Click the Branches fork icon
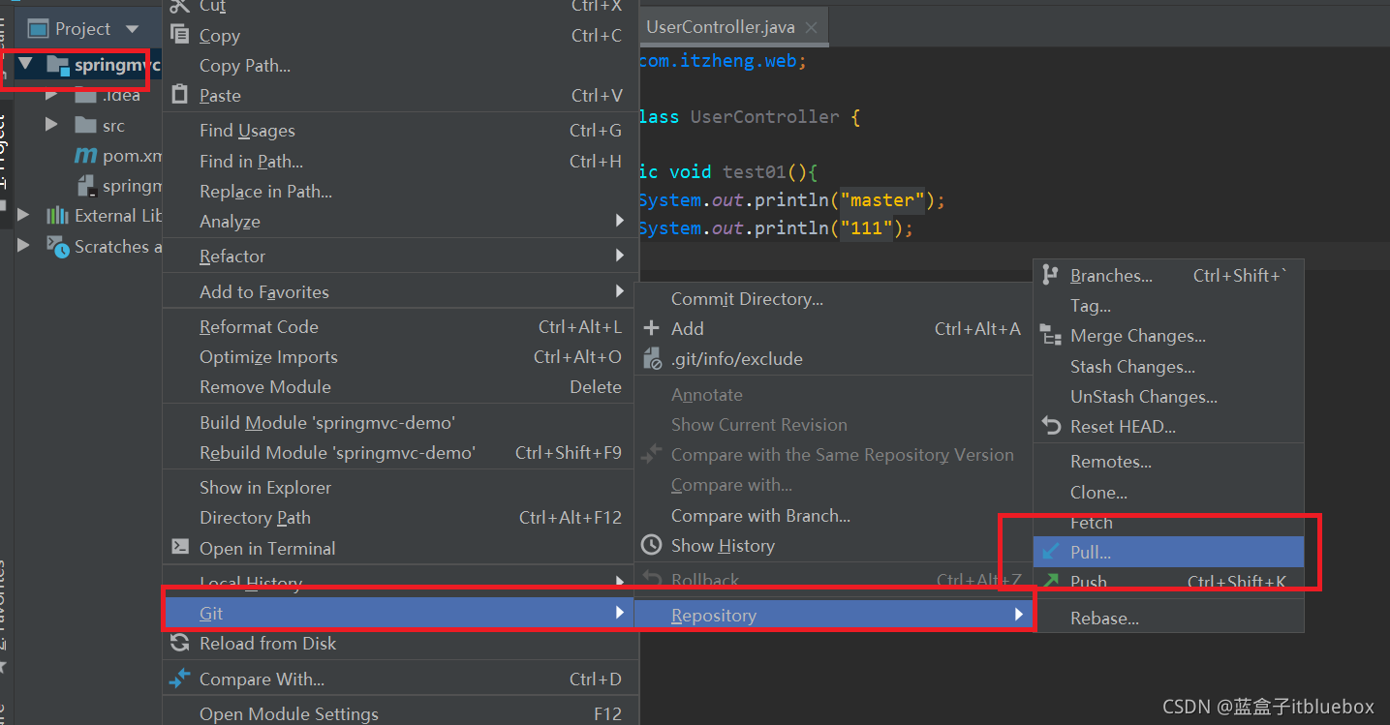Viewport: 1390px width, 725px height. point(1050,275)
